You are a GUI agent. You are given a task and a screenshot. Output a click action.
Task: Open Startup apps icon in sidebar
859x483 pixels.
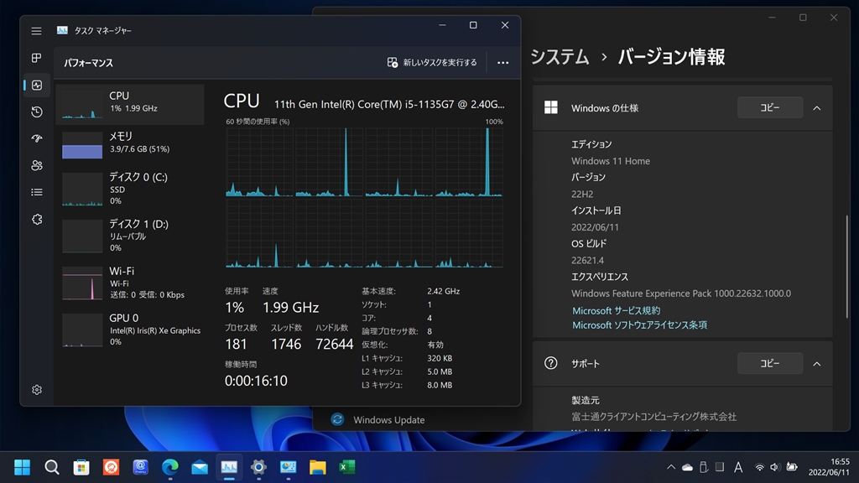37,138
